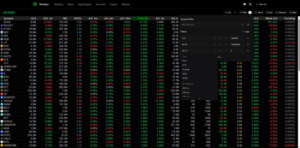Toggle the Filter panel button
Screen dimensions: 300x148
point(246,12)
